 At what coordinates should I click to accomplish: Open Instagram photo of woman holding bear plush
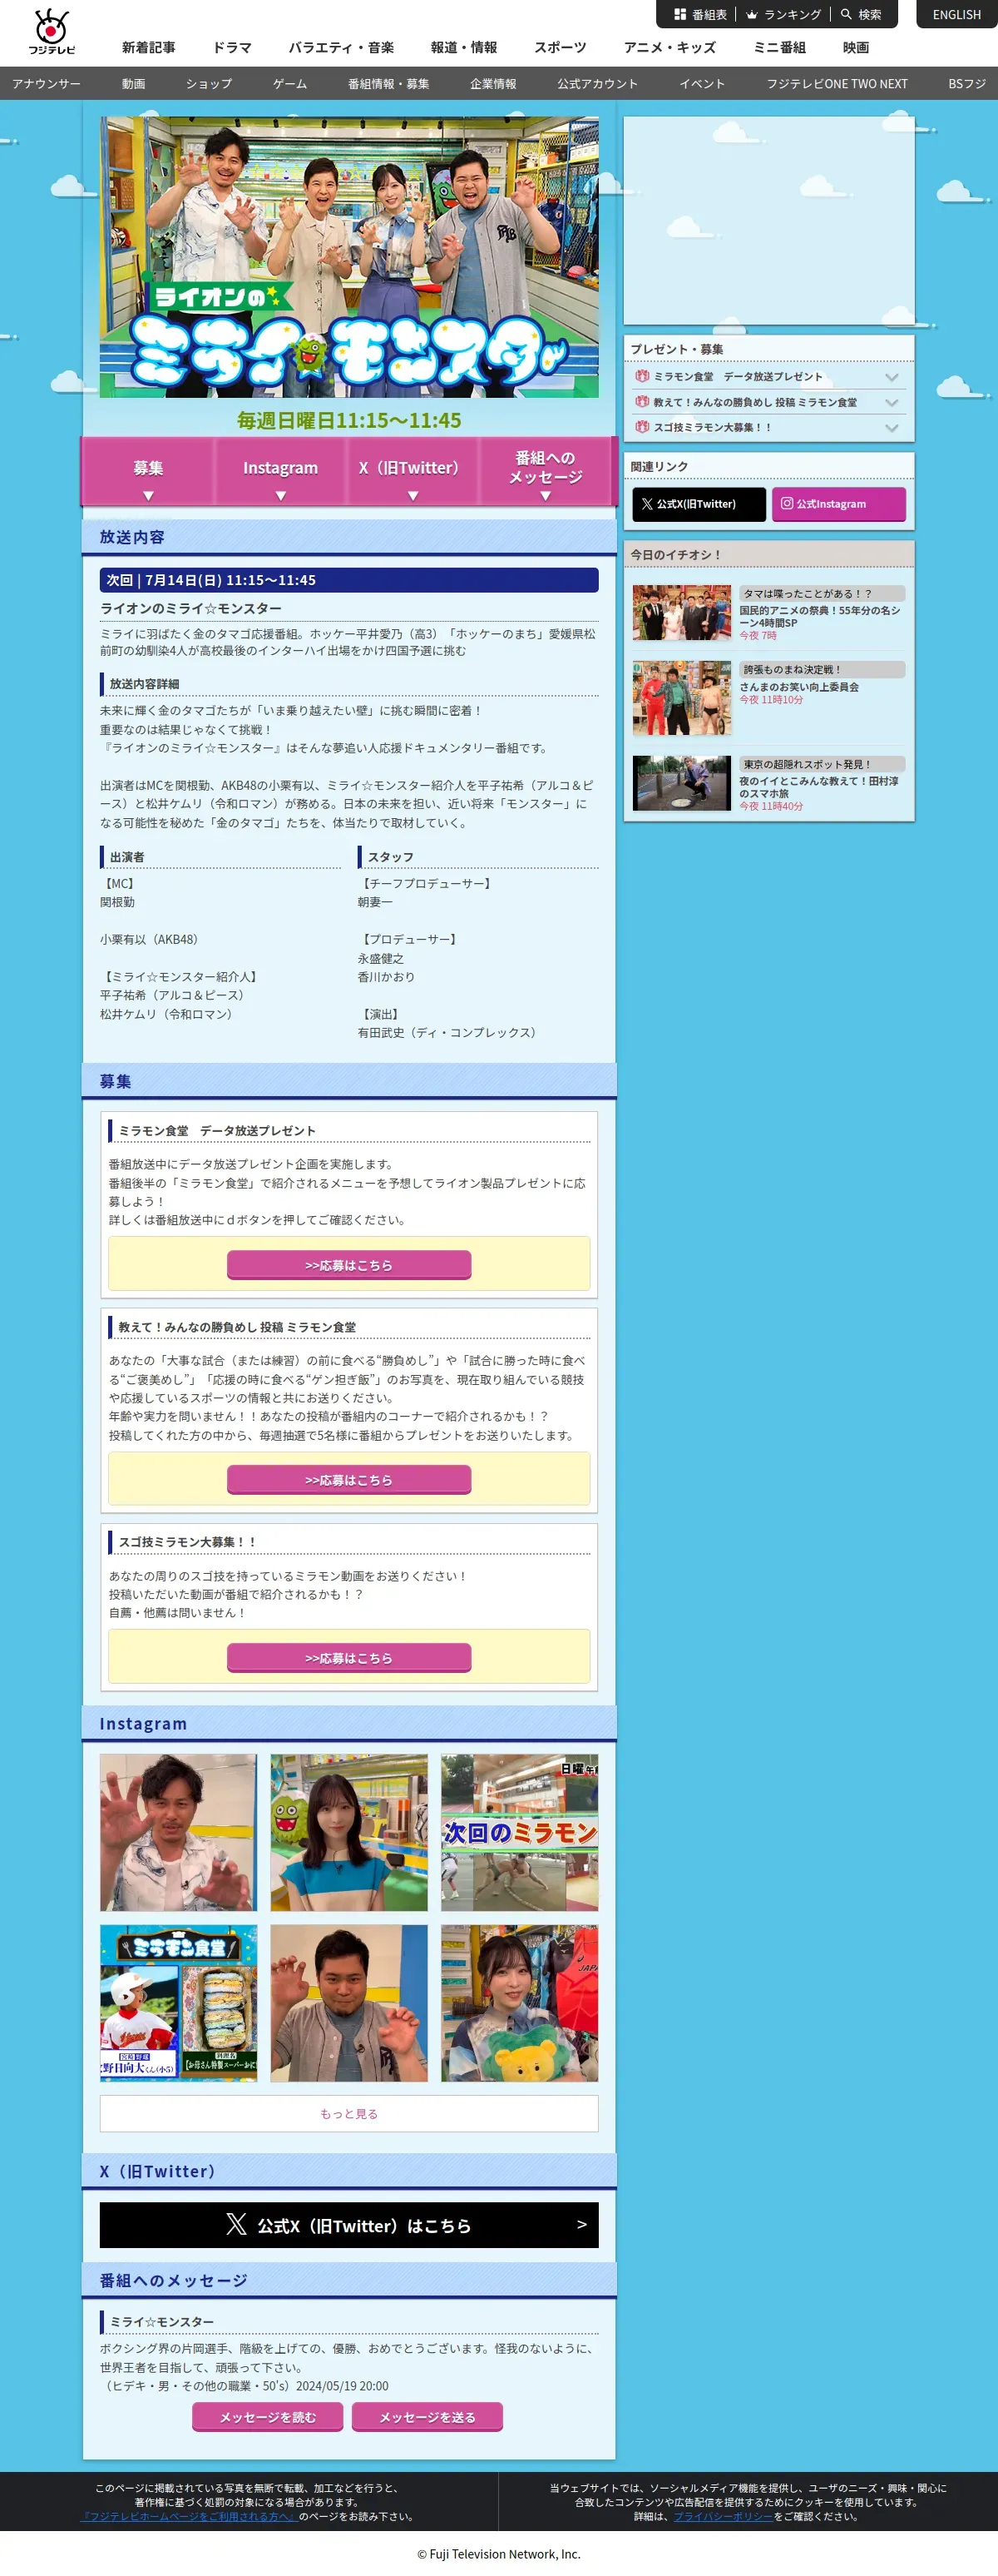point(520,2003)
